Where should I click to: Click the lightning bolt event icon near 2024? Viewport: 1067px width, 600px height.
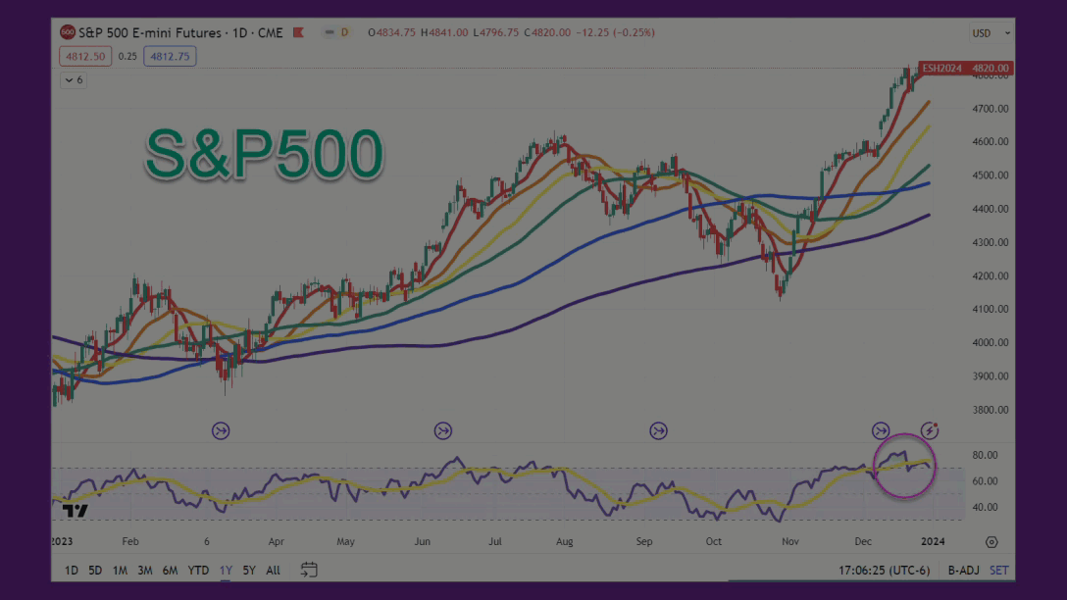tap(930, 430)
